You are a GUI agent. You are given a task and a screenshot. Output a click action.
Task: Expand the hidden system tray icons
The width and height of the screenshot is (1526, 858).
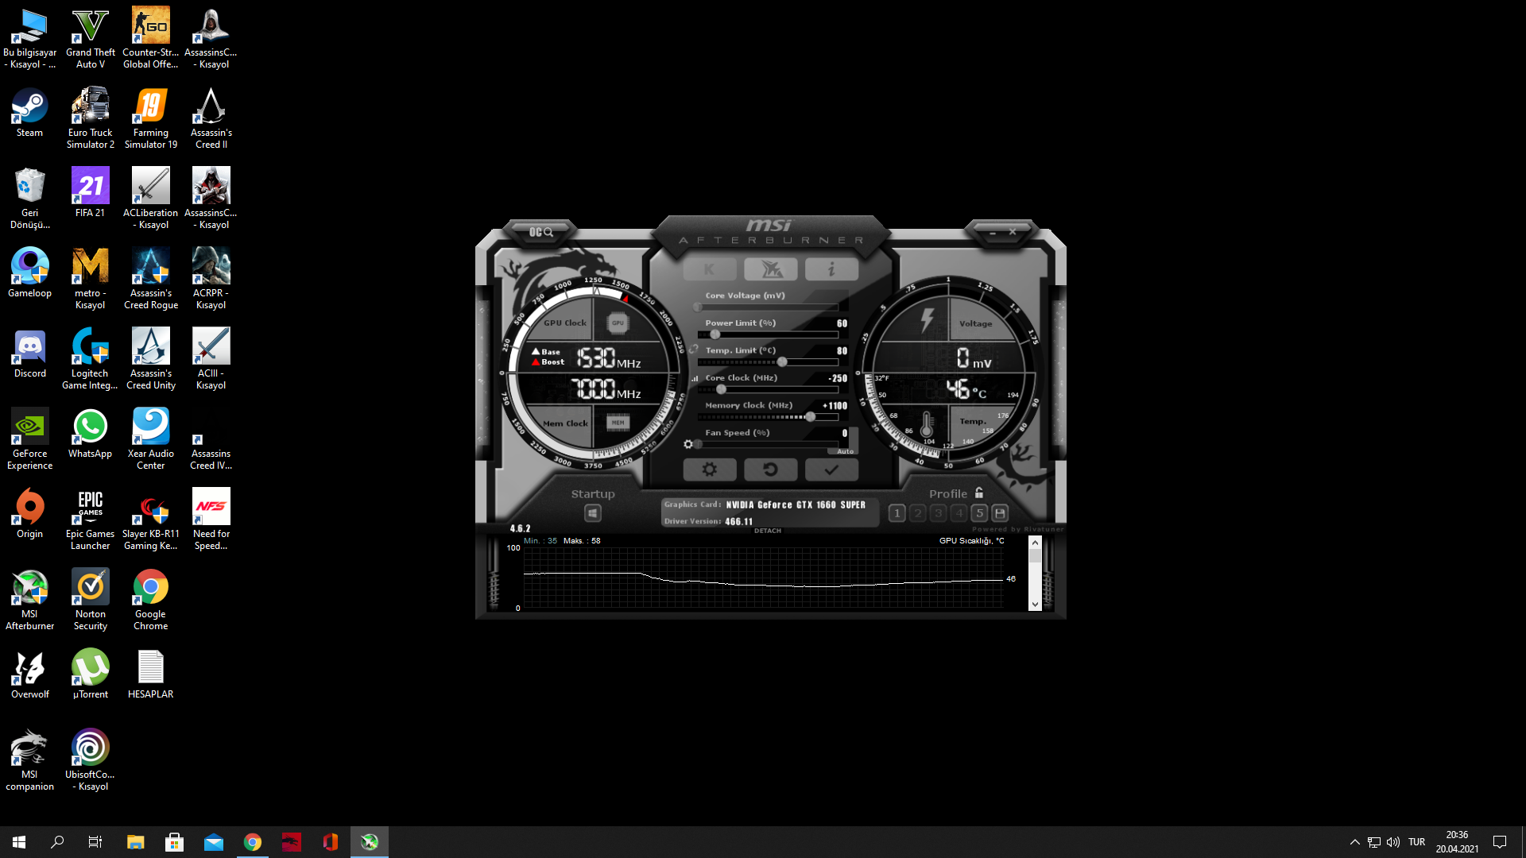(1354, 842)
